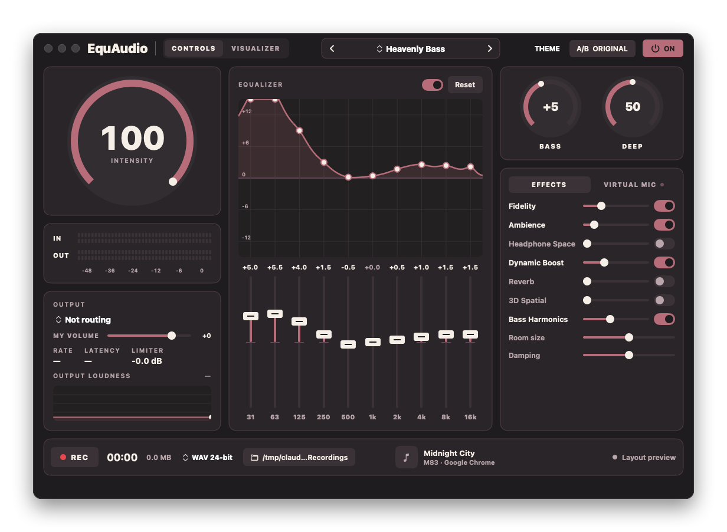Click the My Volume slider handle

click(172, 336)
